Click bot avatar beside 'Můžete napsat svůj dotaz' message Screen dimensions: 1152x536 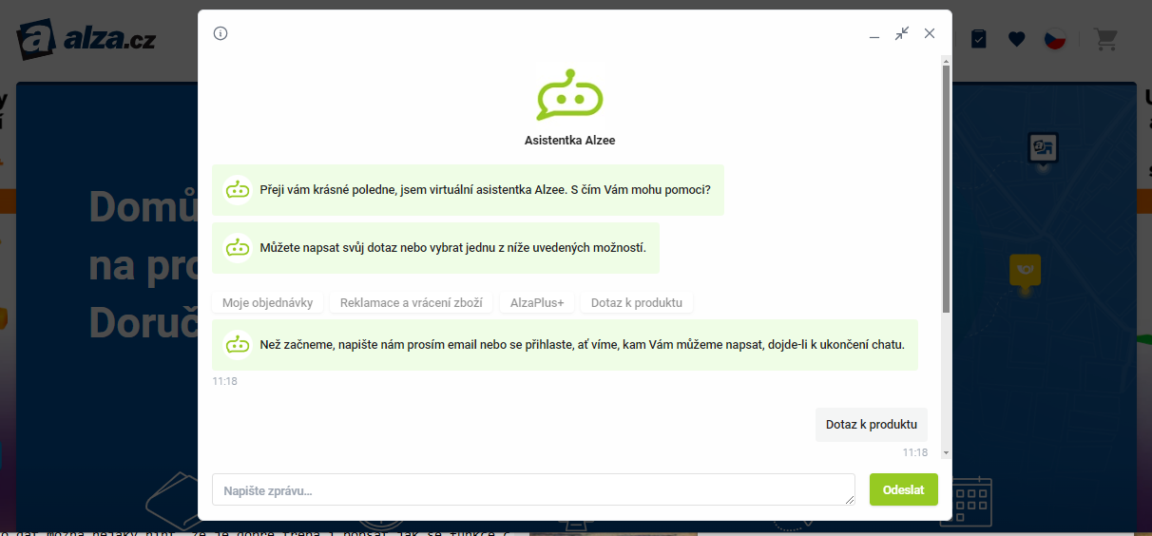tap(238, 248)
